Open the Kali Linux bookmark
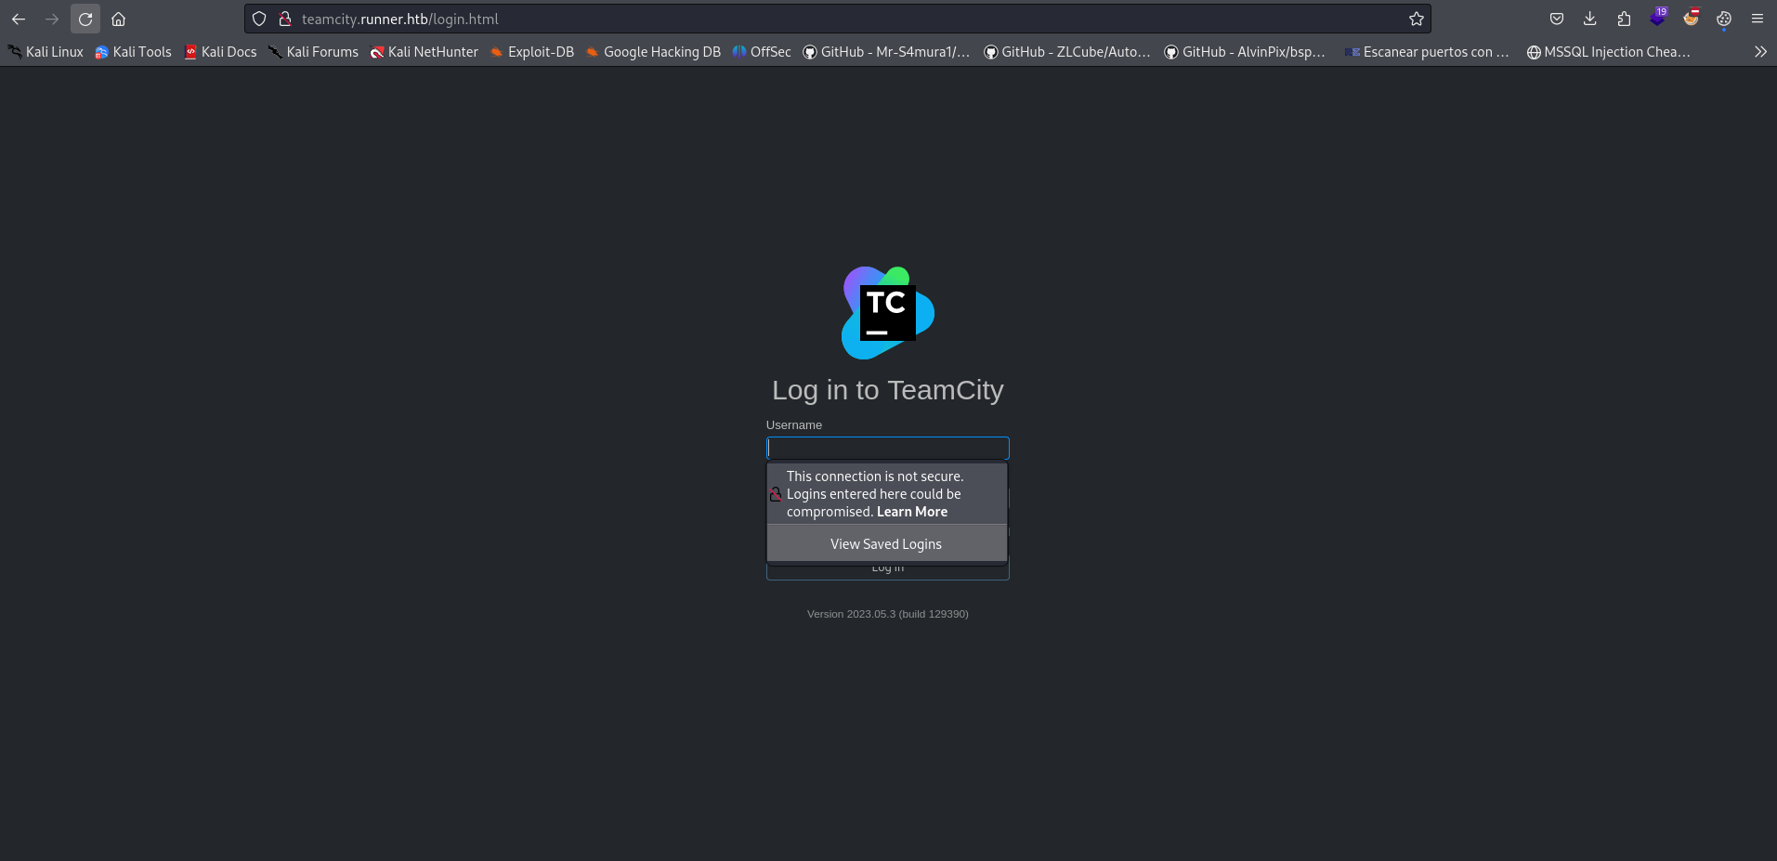Image resolution: width=1777 pixels, height=861 pixels. pyautogui.click(x=46, y=52)
